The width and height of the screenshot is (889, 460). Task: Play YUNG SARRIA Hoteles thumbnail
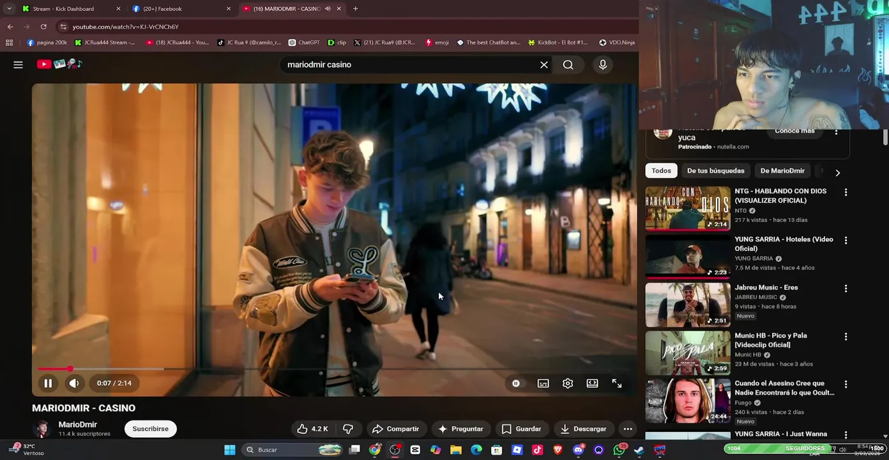pyautogui.click(x=687, y=257)
